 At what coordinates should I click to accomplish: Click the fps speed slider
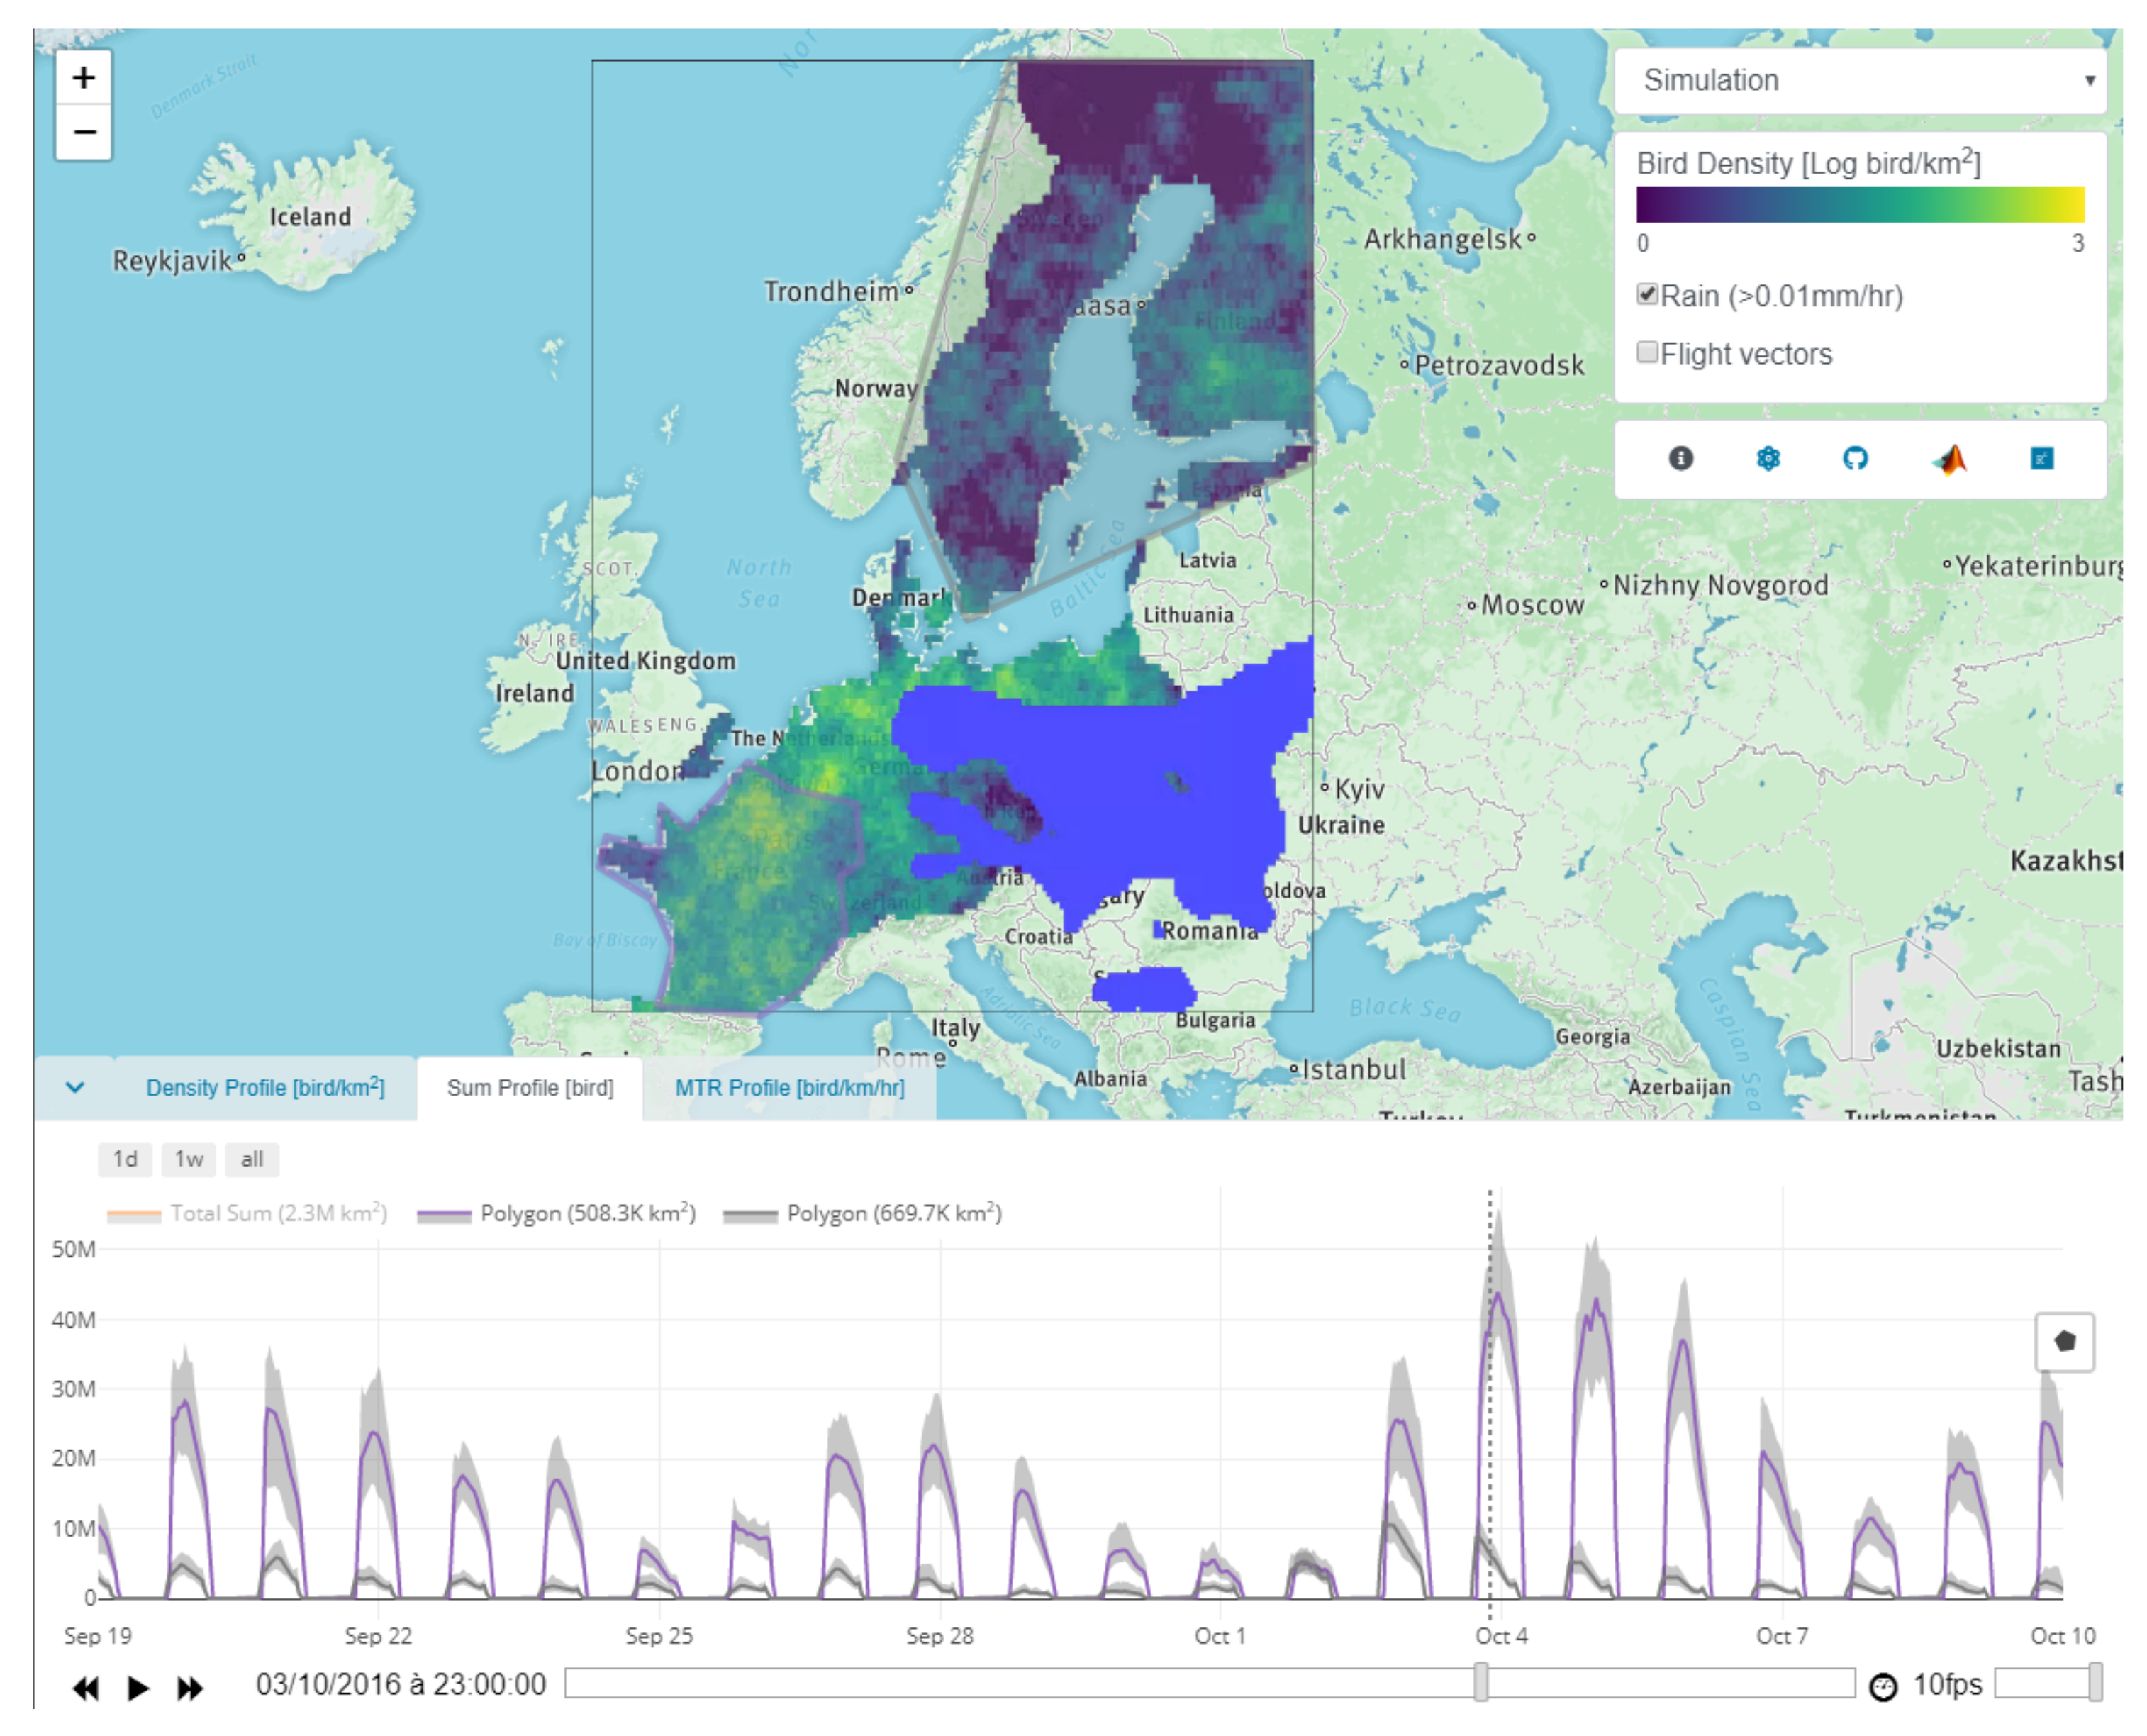(2047, 1682)
